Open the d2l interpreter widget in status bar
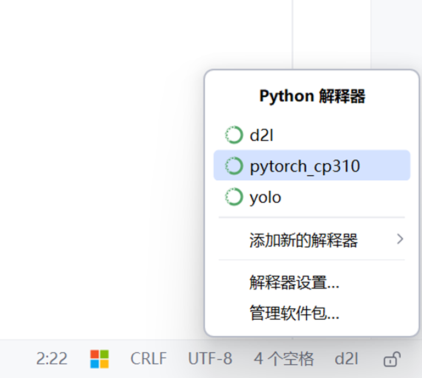 click(x=346, y=359)
